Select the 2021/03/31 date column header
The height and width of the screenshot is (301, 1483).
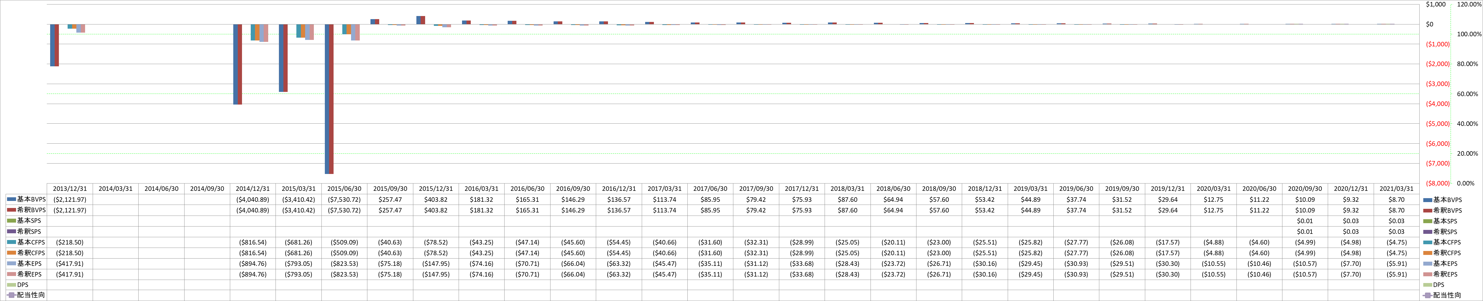click(1396, 189)
